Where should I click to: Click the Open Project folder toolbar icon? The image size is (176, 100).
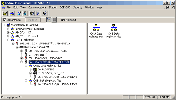pos(5,13)
